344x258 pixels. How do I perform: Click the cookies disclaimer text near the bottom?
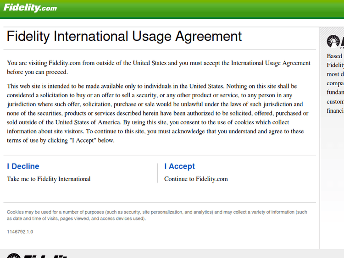tap(156, 215)
